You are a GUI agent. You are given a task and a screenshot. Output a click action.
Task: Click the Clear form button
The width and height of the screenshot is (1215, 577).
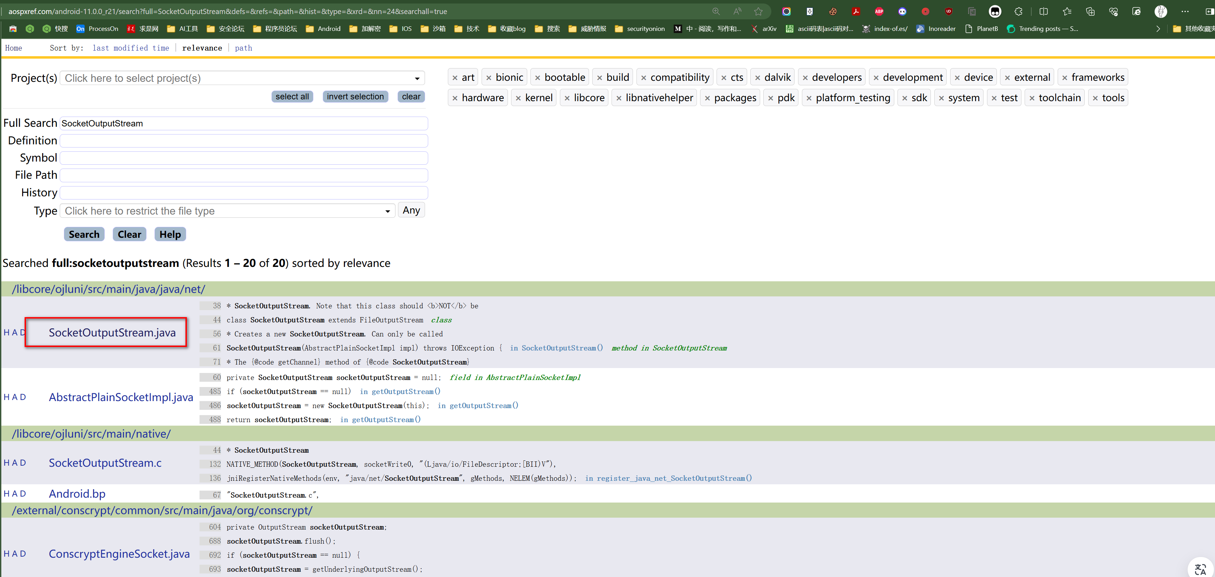pyautogui.click(x=129, y=234)
